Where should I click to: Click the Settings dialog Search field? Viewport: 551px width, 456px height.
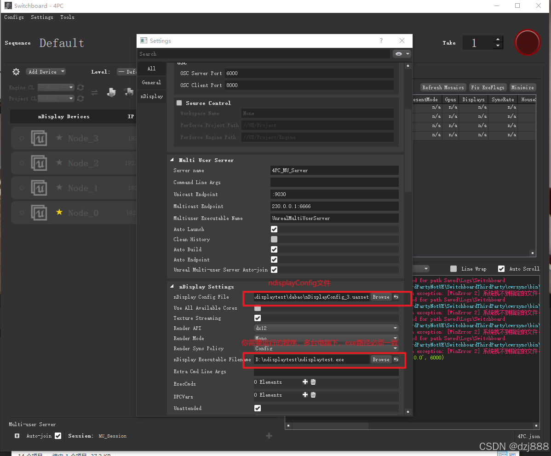[264, 54]
